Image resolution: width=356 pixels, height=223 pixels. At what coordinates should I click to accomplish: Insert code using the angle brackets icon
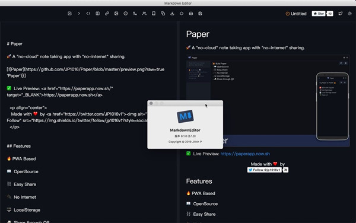pos(88,14)
